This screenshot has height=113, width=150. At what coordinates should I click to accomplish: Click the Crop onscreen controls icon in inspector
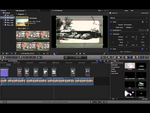(x=142, y=49)
